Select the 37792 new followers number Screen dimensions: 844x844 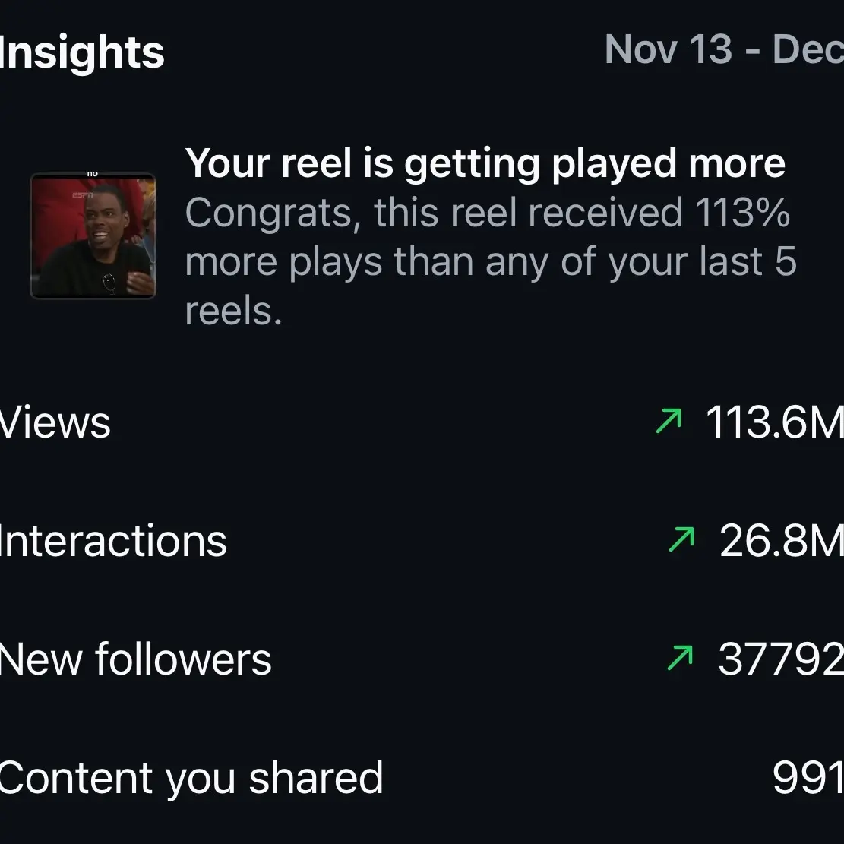click(780, 659)
